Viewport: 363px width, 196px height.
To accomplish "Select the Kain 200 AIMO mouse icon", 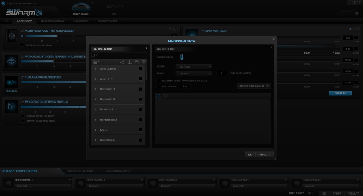I will tap(81, 7).
